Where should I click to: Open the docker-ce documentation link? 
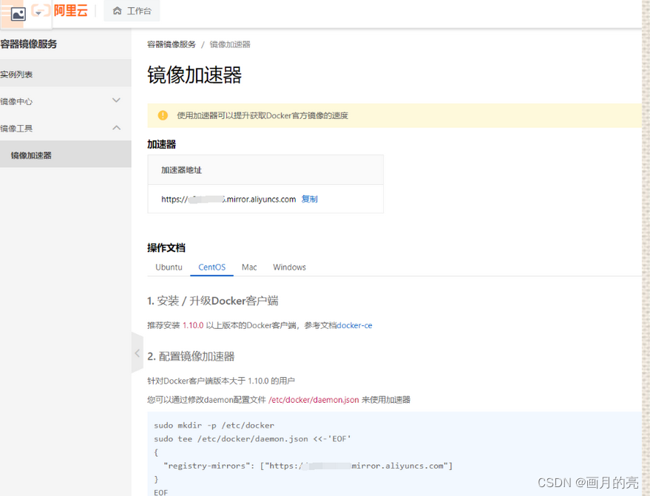(x=354, y=325)
